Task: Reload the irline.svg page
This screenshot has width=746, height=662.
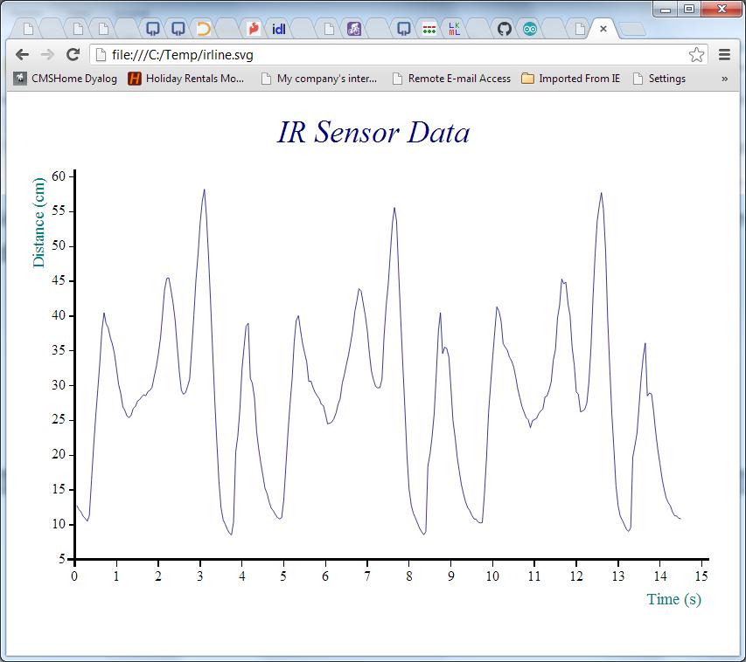Action: 73,55
